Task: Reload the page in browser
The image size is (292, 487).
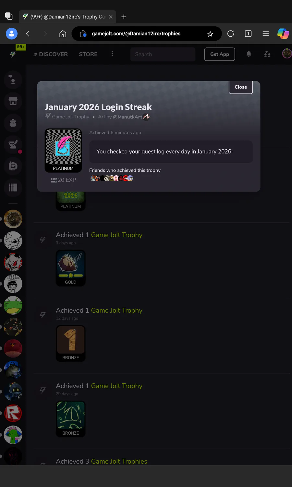Action: point(231,34)
